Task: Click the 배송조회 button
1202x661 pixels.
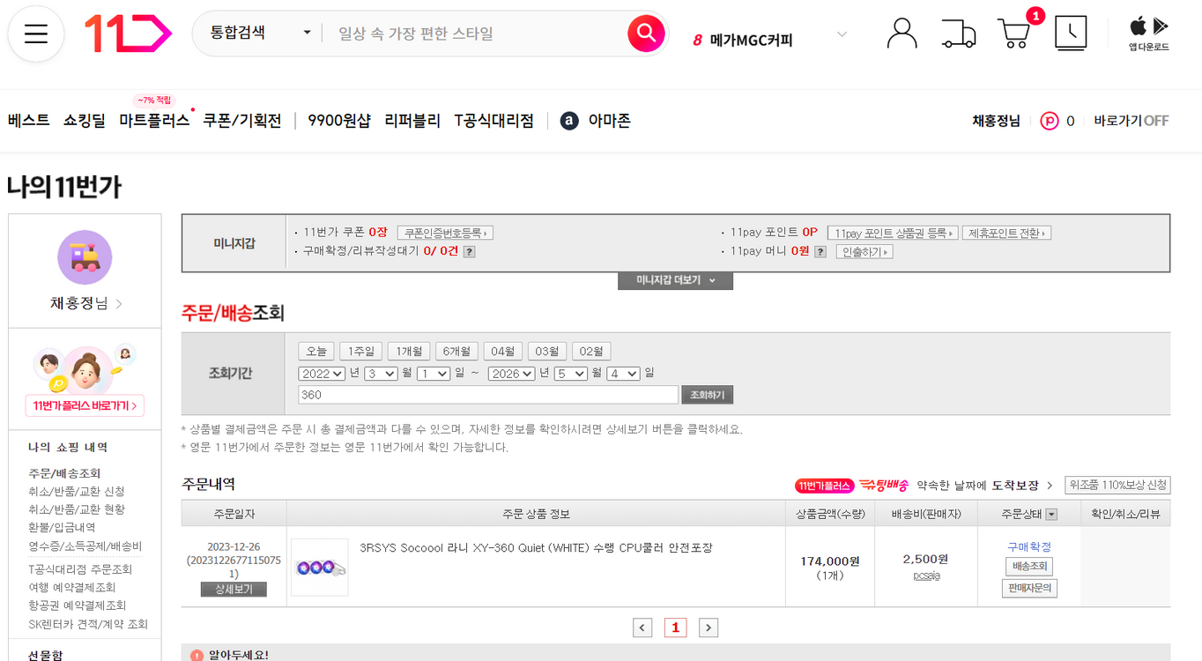Action: (1029, 566)
